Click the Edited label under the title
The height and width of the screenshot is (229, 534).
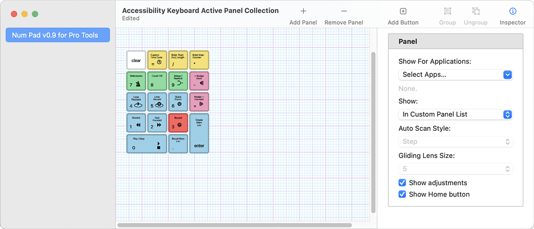pos(131,18)
